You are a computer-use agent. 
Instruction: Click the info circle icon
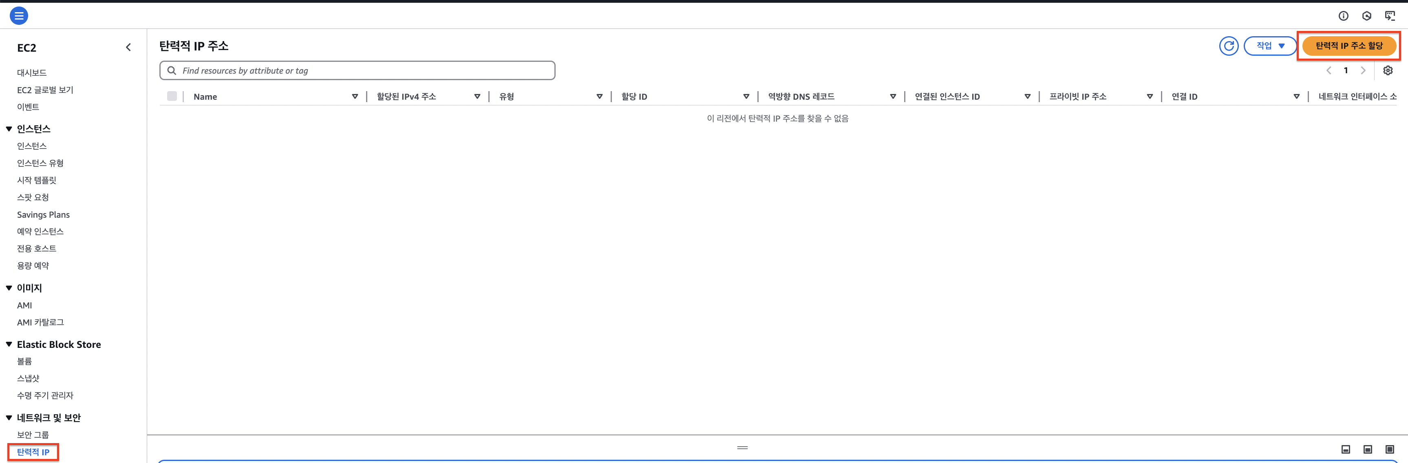click(x=1343, y=16)
